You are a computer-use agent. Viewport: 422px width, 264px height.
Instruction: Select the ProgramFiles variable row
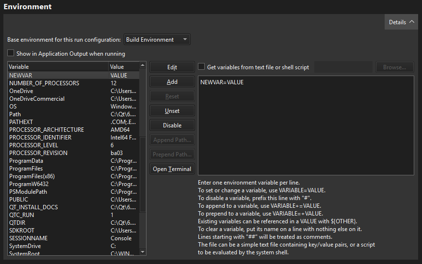click(73, 169)
